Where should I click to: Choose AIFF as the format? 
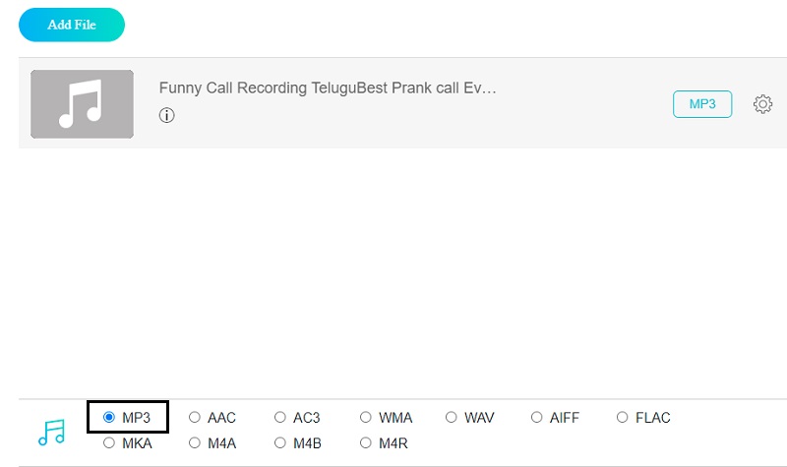[537, 418]
